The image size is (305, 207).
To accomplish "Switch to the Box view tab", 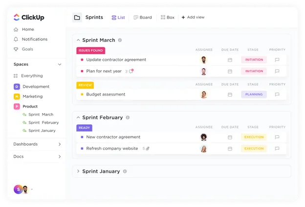I will [x=168, y=18].
